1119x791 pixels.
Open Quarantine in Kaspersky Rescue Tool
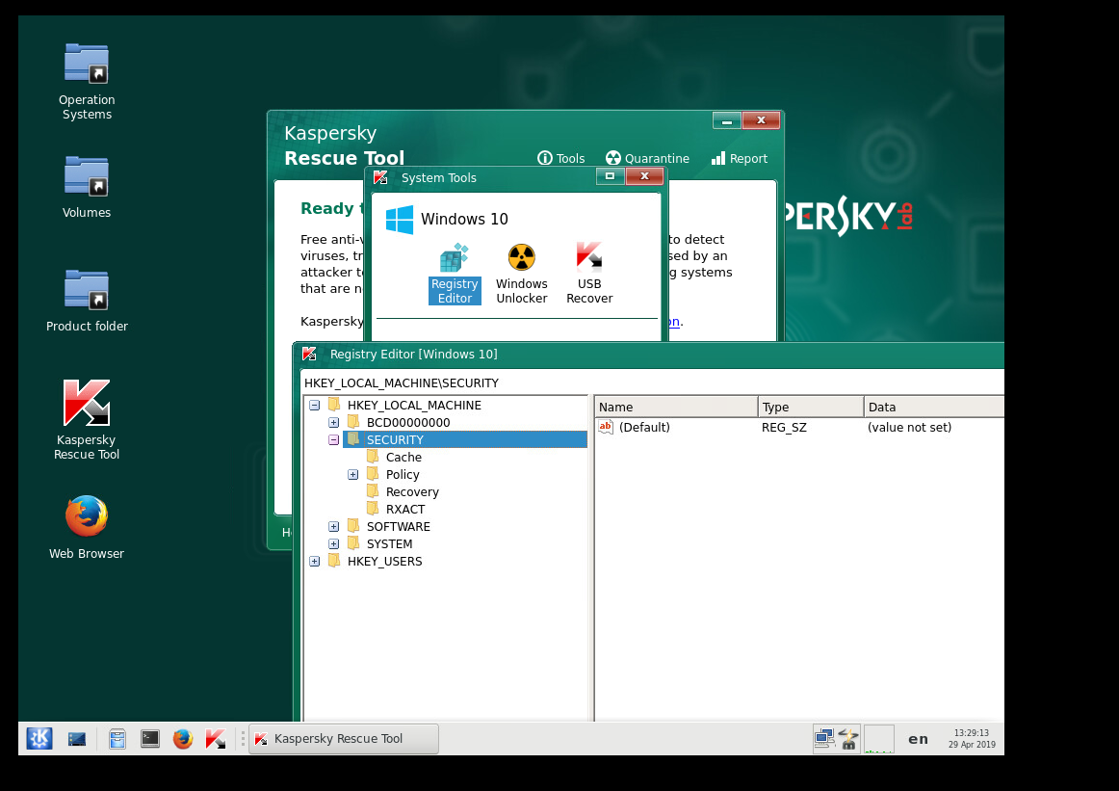click(x=646, y=159)
